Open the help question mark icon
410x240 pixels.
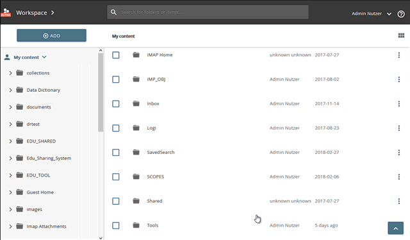[401, 13]
